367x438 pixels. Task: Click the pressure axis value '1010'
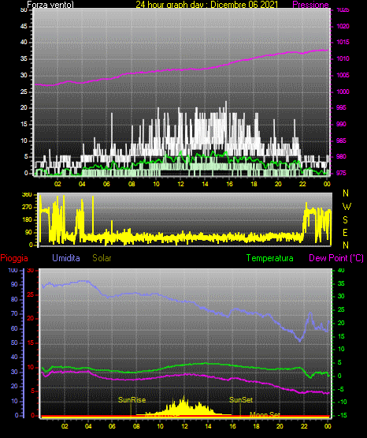pyautogui.click(x=343, y=58)
